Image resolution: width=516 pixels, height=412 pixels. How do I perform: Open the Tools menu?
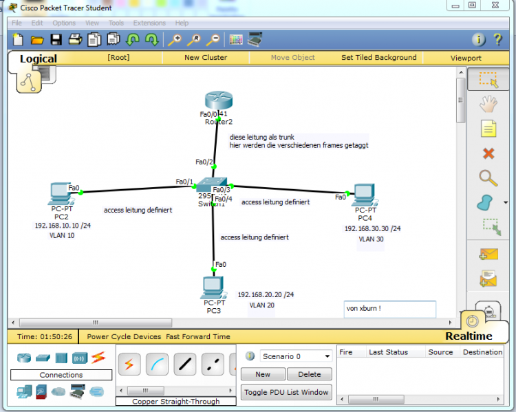pos(116,23)
